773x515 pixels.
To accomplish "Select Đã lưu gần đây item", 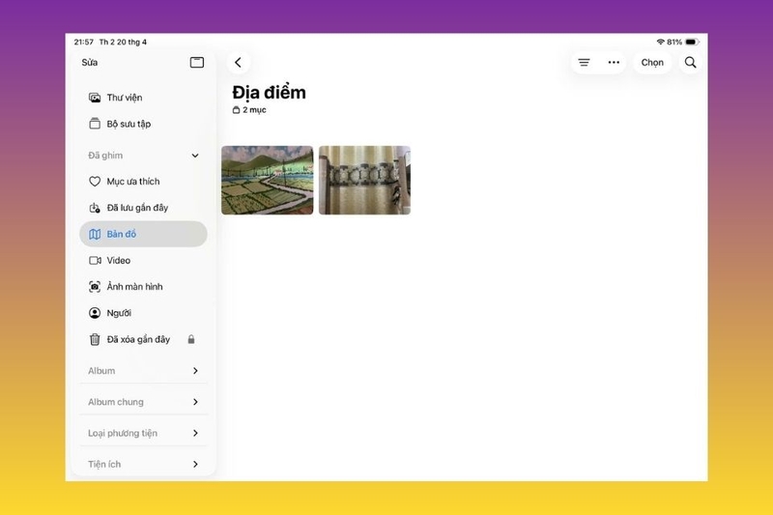I will [x=143, y=208].
